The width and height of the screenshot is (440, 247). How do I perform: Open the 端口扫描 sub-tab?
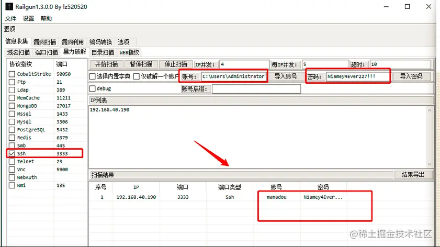(47, 52)
